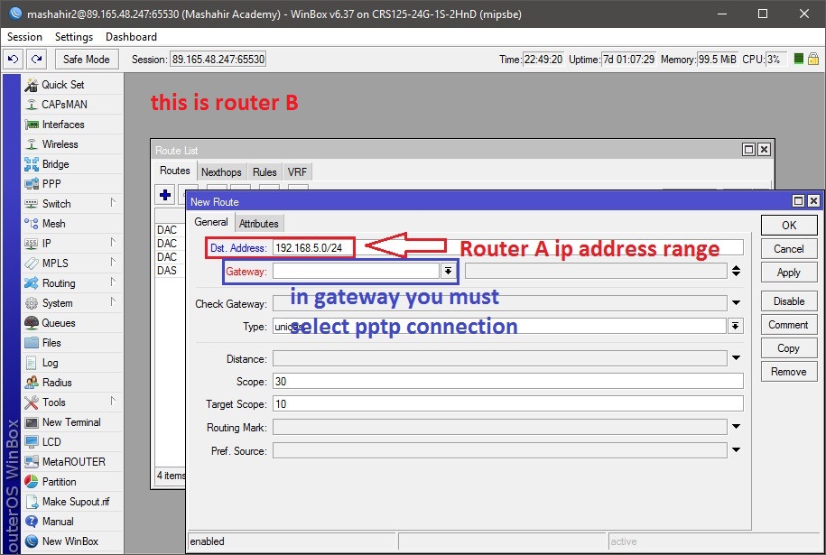Click Cancel in New Route dialog
Screen dimensions: 826x555
[789, 248]
